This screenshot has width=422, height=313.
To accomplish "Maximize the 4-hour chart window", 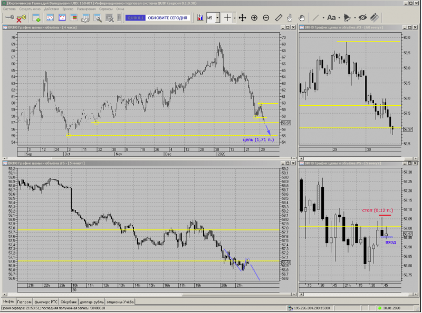I will [287, 27].
